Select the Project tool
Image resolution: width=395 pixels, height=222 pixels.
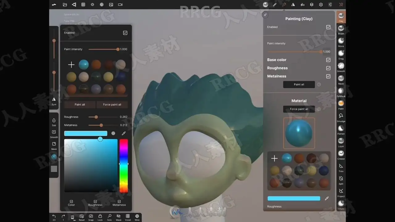tap(341, 192)
